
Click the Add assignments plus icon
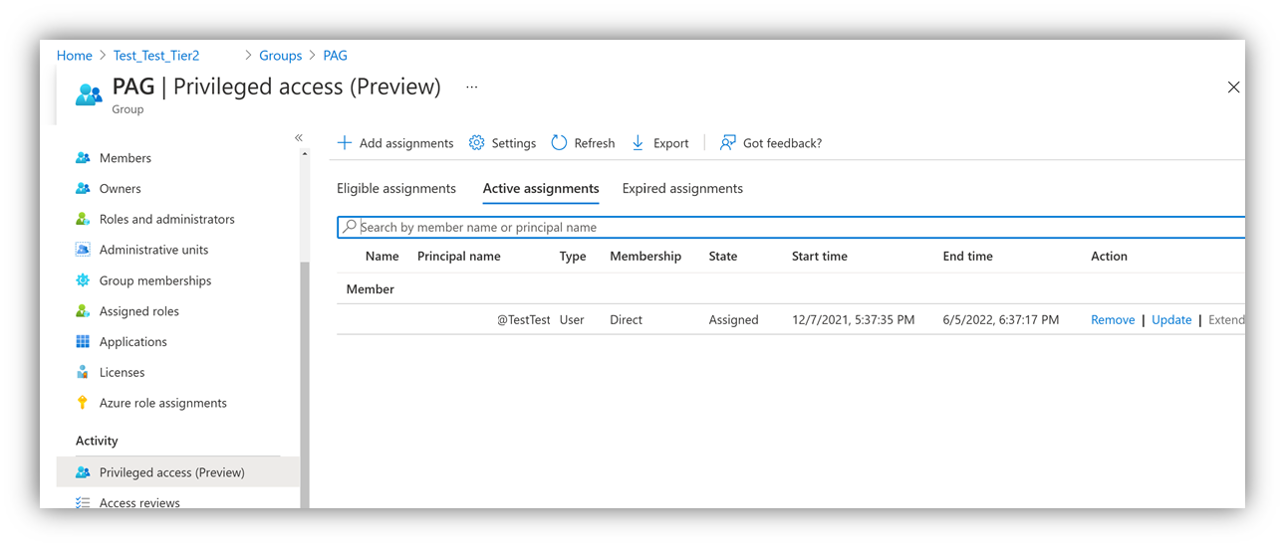coord(345,143)
